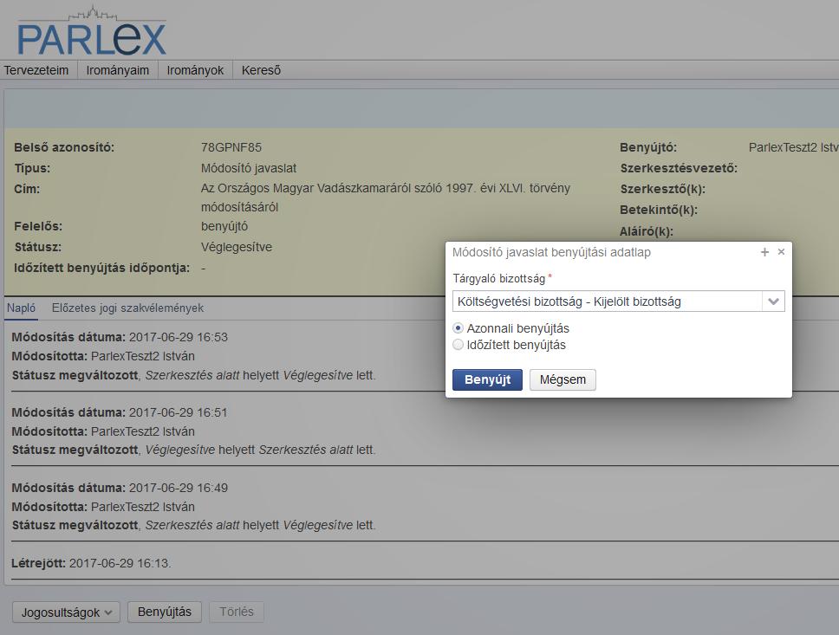
Task: Click the dialog title Módosító javaslat benyújtási adatlap
Action: point(551,252)
